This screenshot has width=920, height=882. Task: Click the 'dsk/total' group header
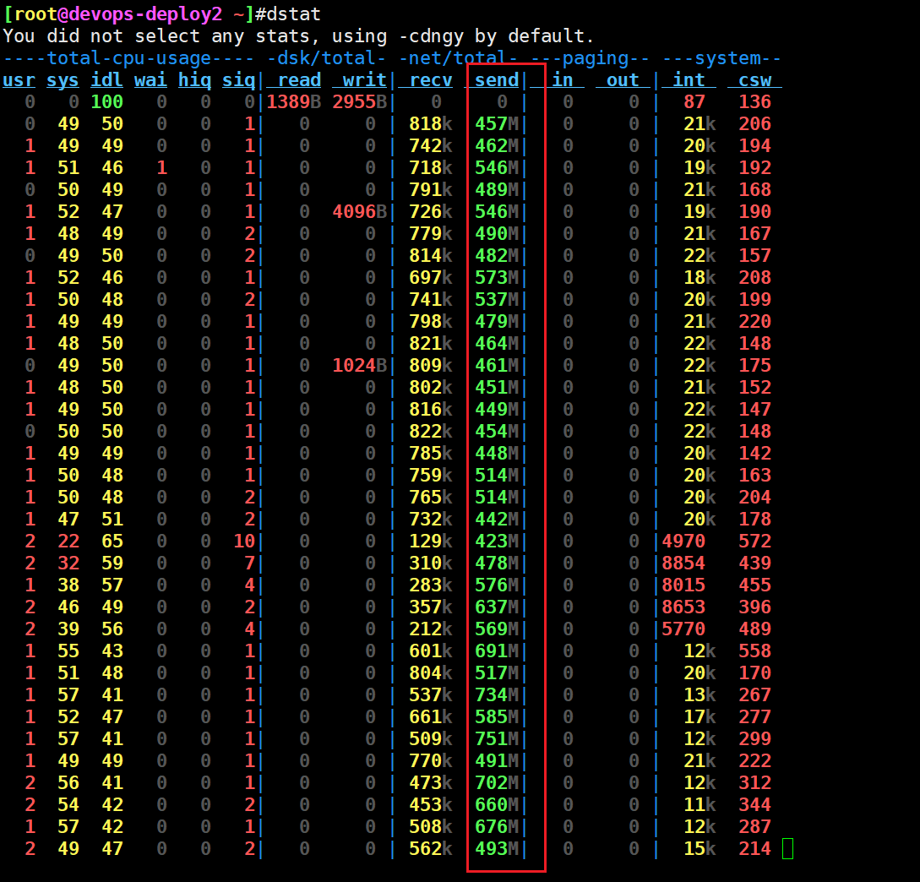point(326,58)
